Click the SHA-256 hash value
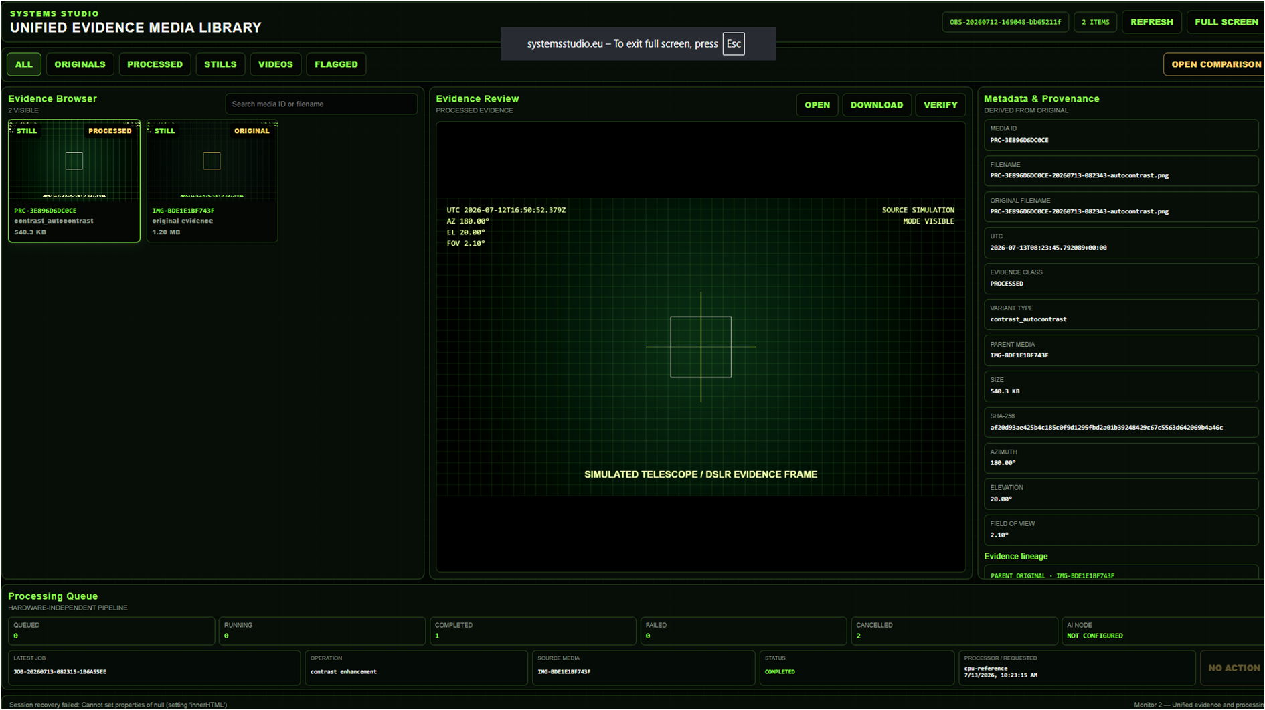 (x=1106, y=428)
